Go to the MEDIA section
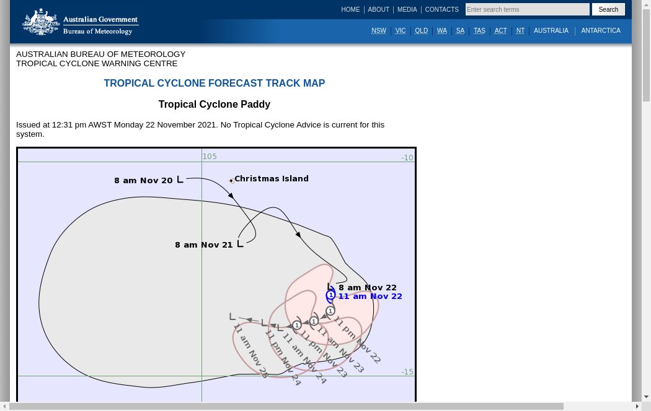This screenshot has height=411, width=651. point(407,10)
